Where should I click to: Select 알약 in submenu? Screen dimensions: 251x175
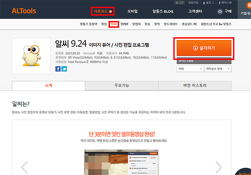157,24
